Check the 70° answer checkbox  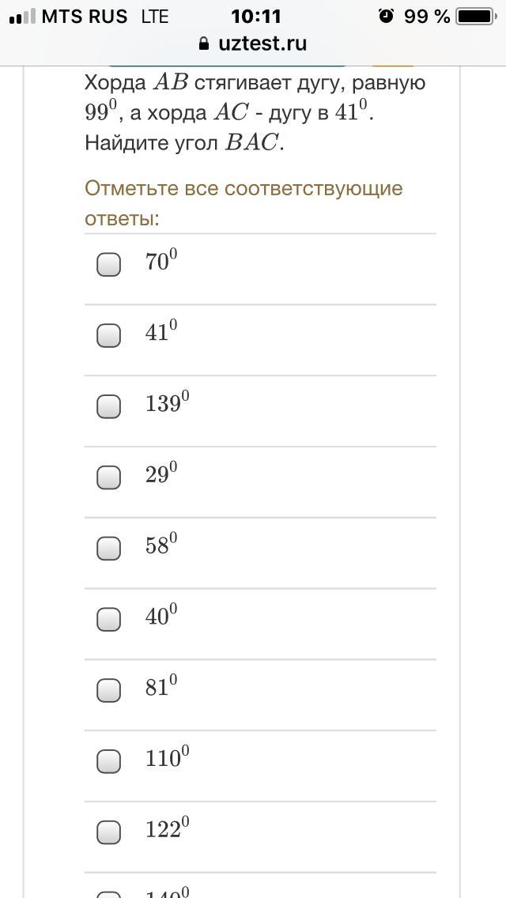pos(109,264)
